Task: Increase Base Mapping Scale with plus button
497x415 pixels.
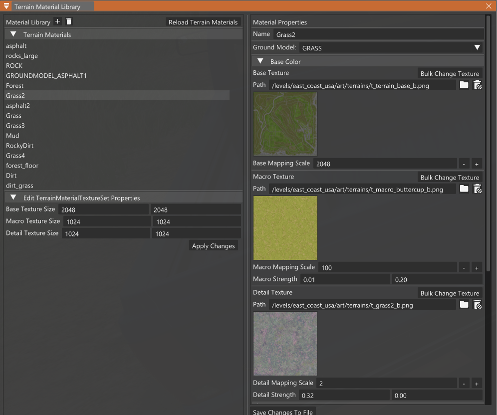Action: [x=477, y=164]
